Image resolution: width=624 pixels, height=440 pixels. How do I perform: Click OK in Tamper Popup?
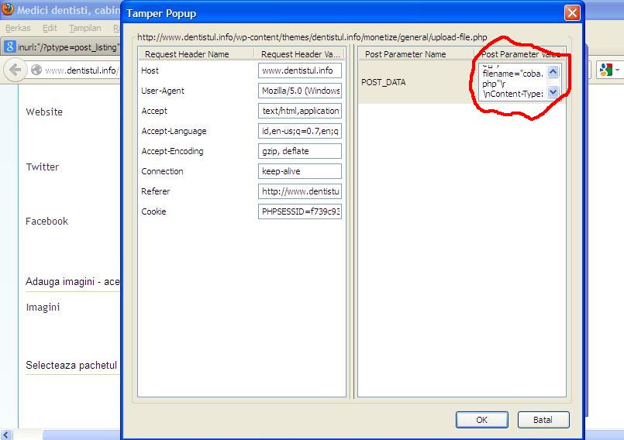481,420
